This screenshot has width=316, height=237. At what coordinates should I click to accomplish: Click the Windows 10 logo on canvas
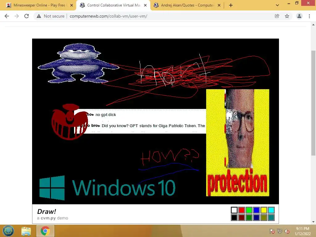pos(52,188)
